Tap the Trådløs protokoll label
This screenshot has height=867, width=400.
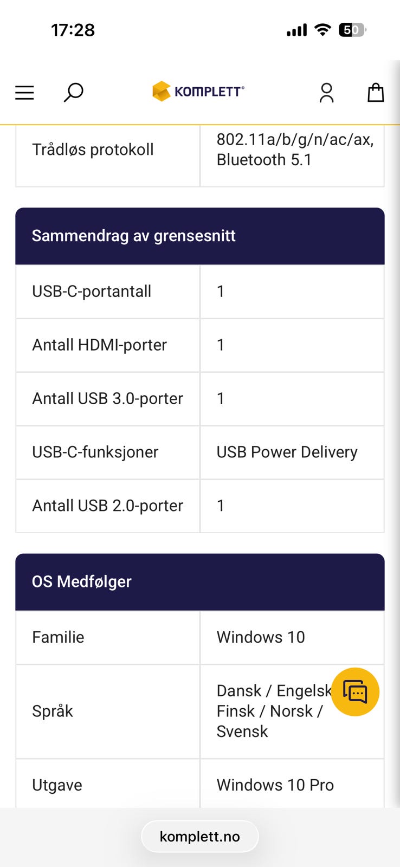pyautogui.click(x=93, y=150)
